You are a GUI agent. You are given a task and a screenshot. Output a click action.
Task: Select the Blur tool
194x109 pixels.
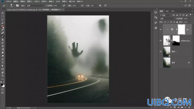2,53
